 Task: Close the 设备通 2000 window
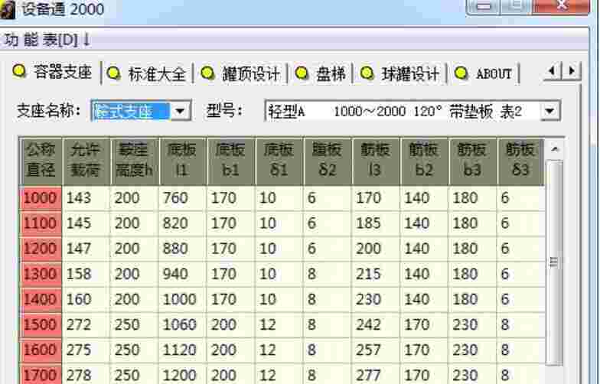tap(562, 6)
